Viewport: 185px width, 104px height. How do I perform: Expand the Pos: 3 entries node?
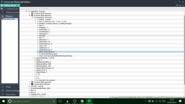(x=35, y=21)
